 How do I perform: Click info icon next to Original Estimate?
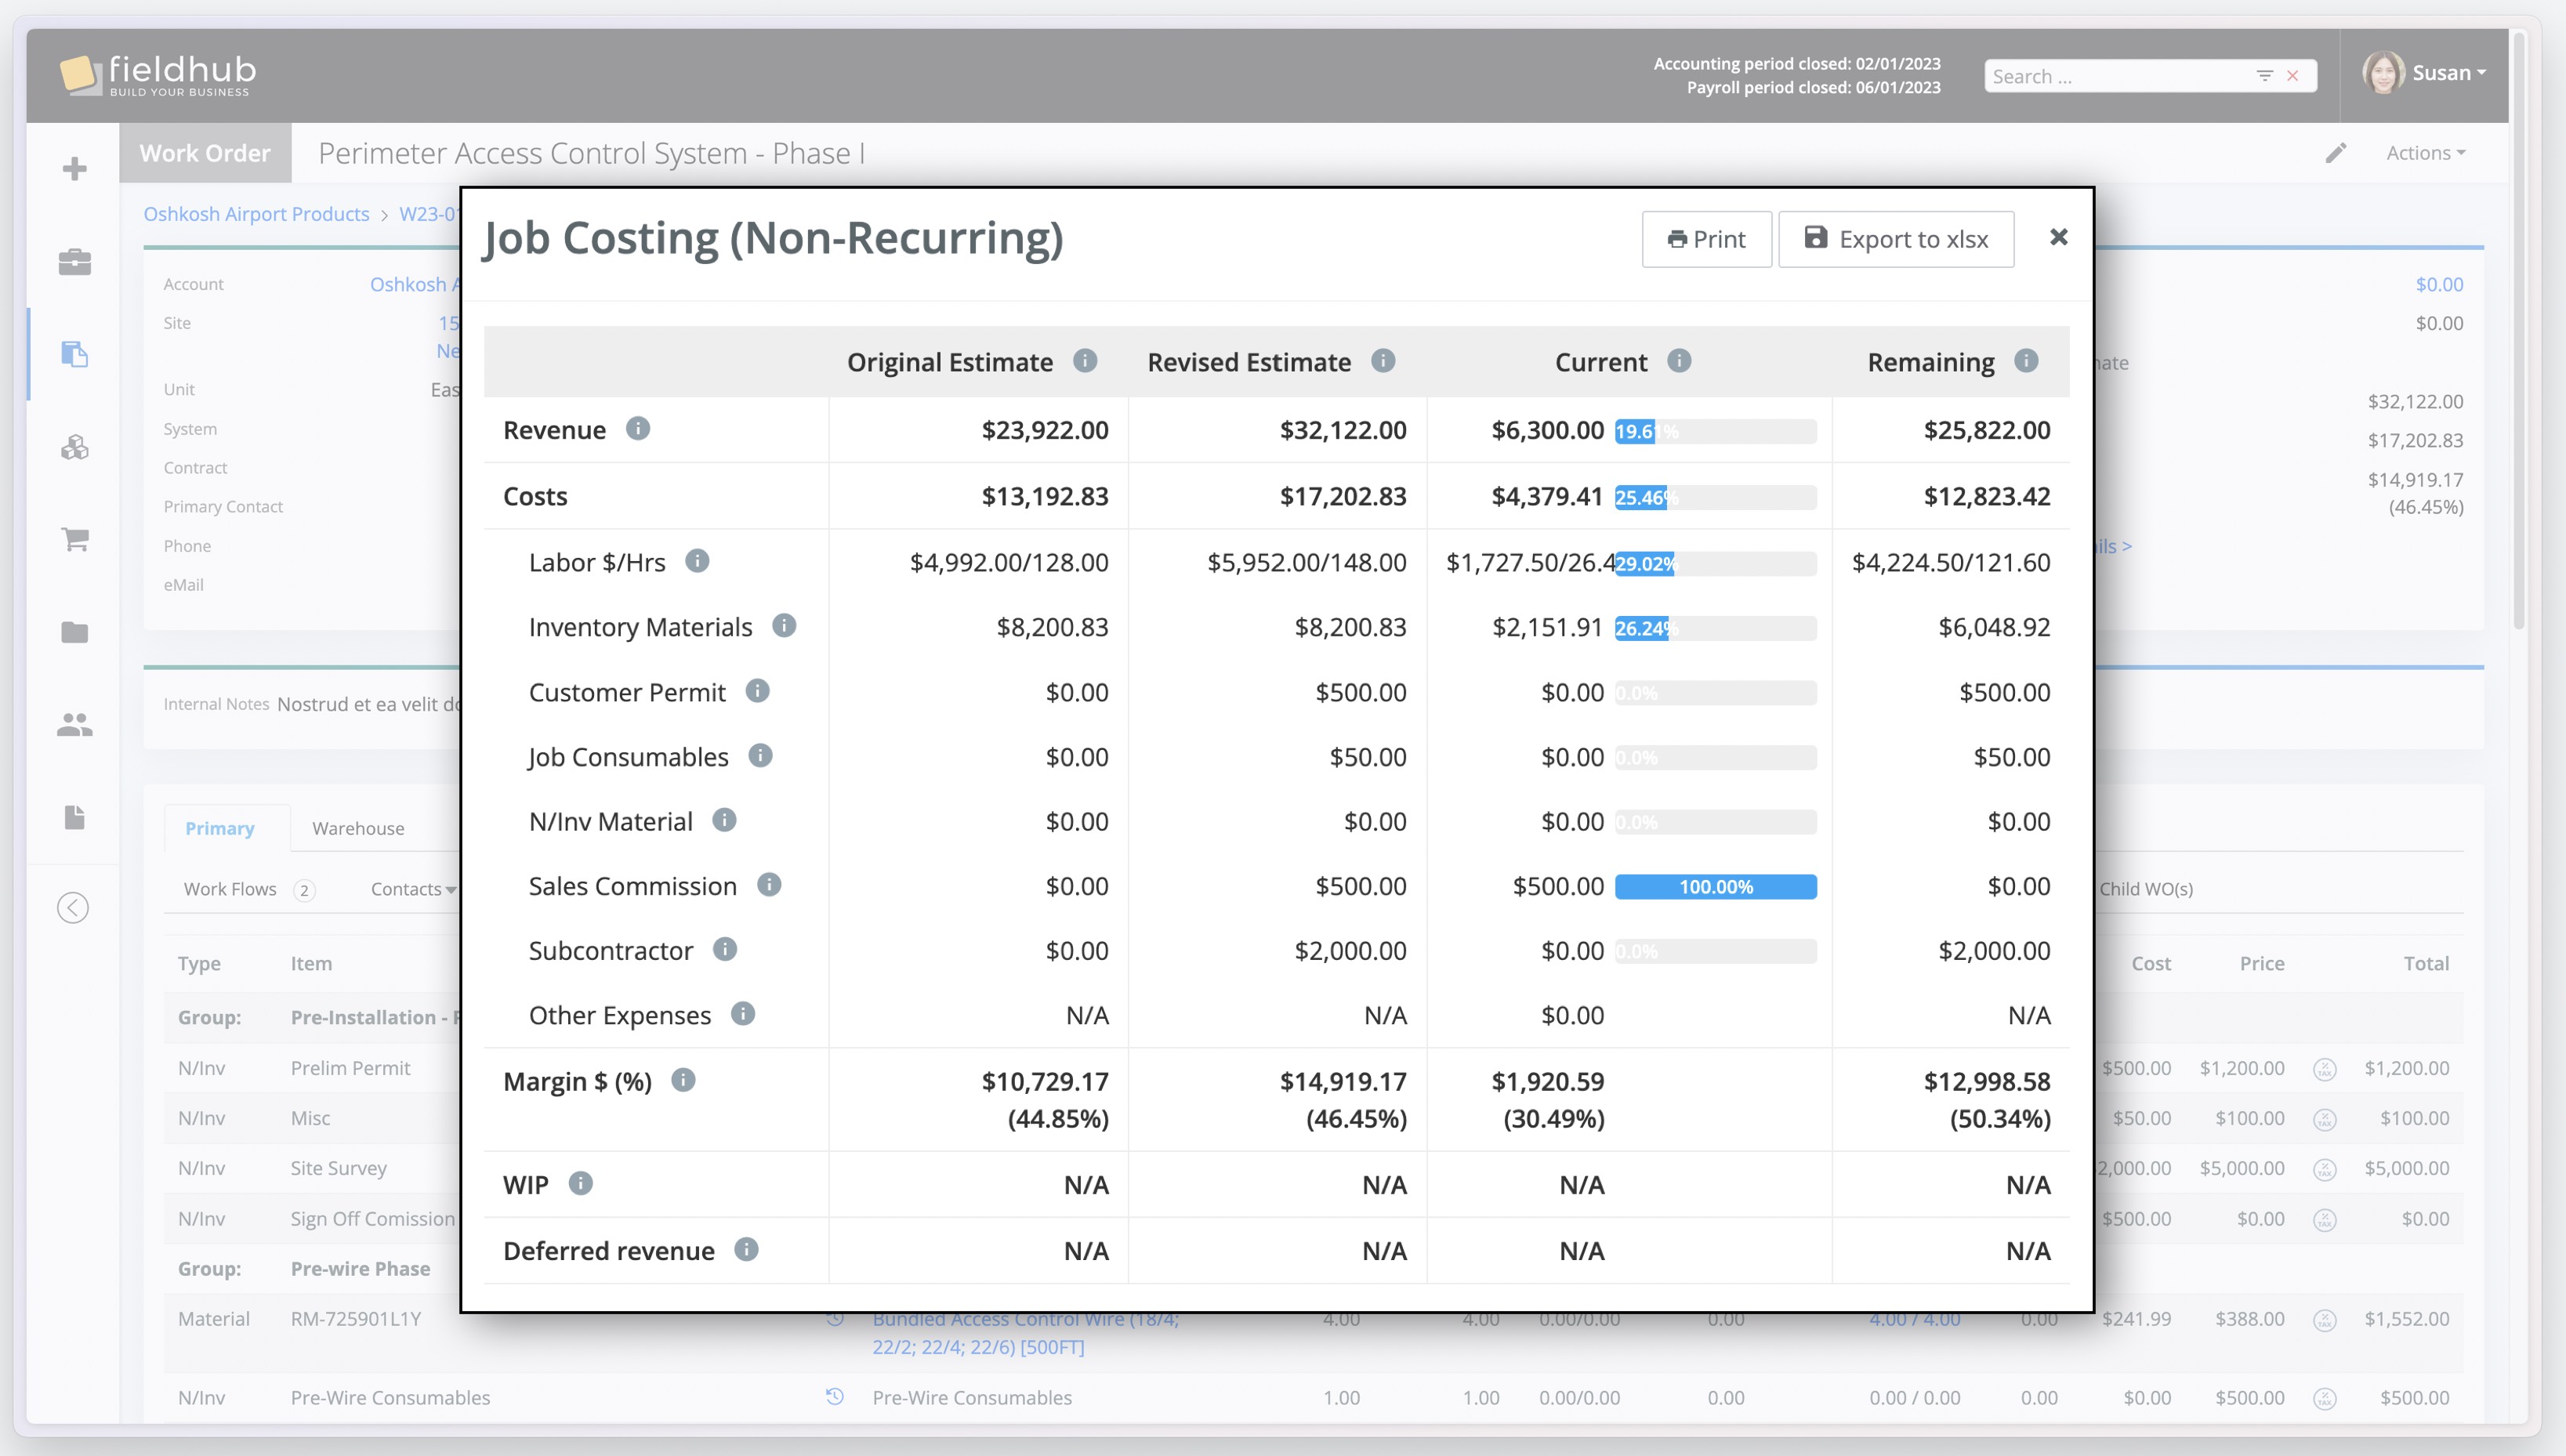[1084, 361]
